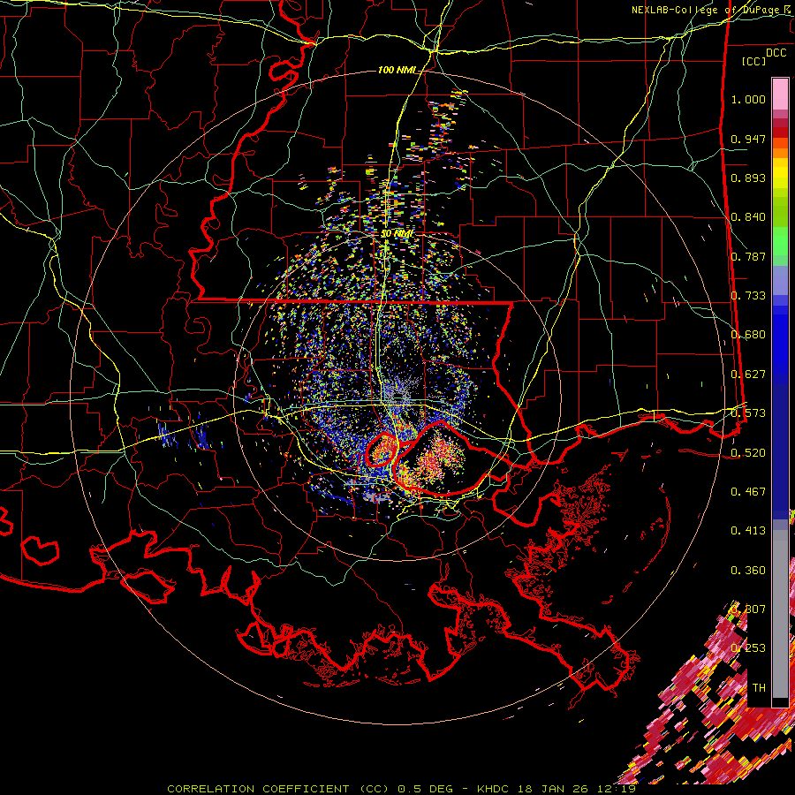Click the 0.733 scale value
The image size is (795, 795).
[748, 296]
